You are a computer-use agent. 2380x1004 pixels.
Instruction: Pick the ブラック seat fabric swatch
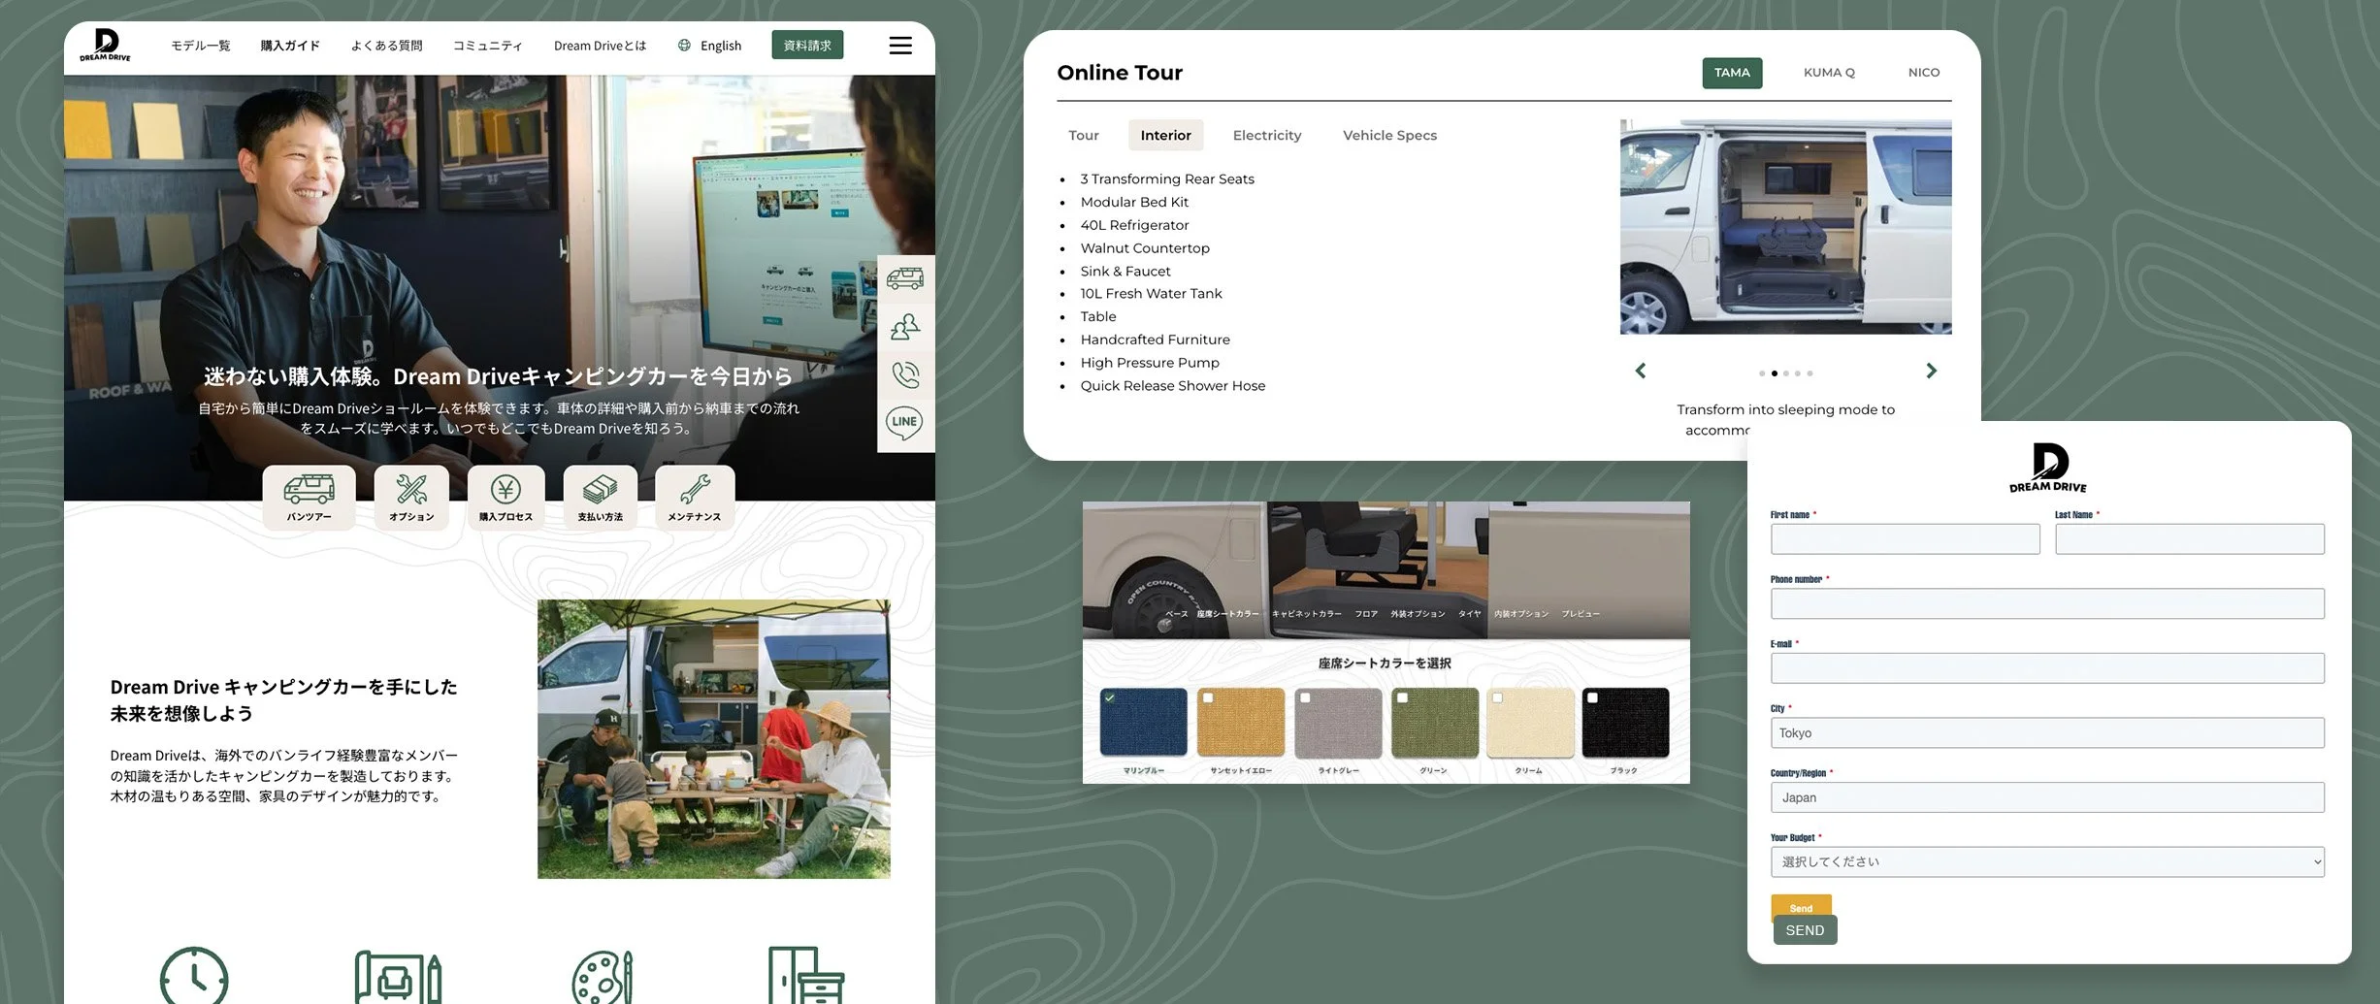tap(1625, 723)
